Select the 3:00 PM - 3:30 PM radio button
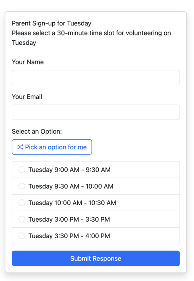The width and height of the screenshot is (194, 281). (x=22, y=219)
